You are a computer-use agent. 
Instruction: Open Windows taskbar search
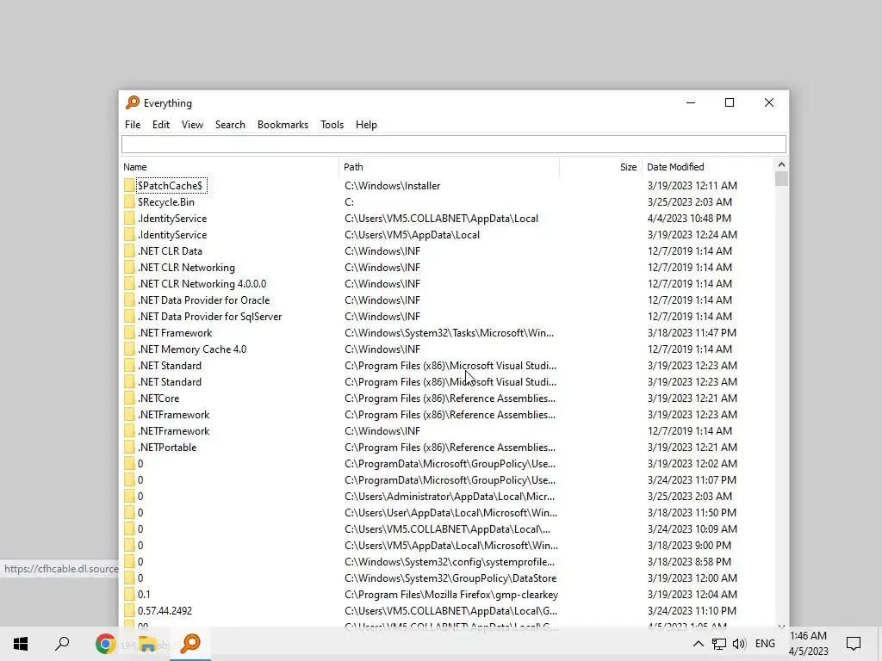pyautogui.click(x=62, y=644)
